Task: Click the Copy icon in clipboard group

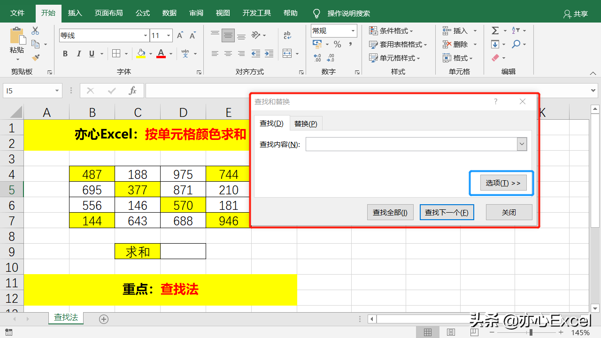Action: click(35, 44)
